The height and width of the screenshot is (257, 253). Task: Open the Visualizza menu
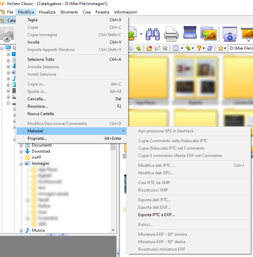coord(47,12)
